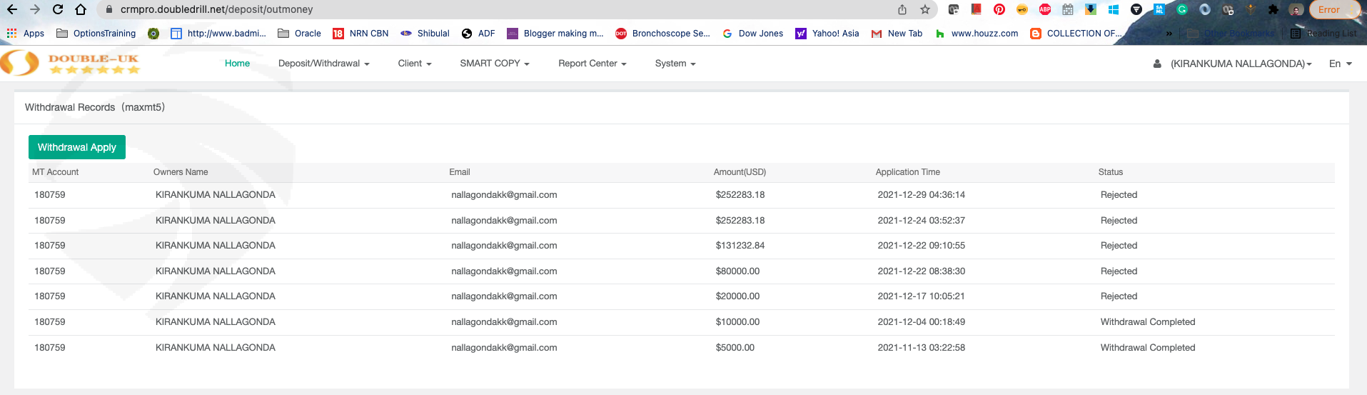Open the En language selector
Viewport: 1367px width, 395px height.
(x=1340, y=64)
